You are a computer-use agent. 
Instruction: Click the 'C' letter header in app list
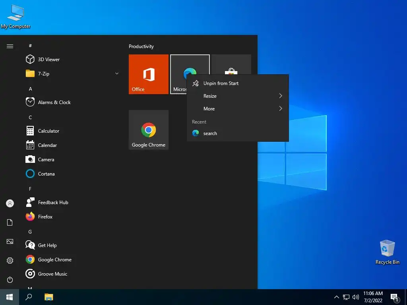point(30,118)
